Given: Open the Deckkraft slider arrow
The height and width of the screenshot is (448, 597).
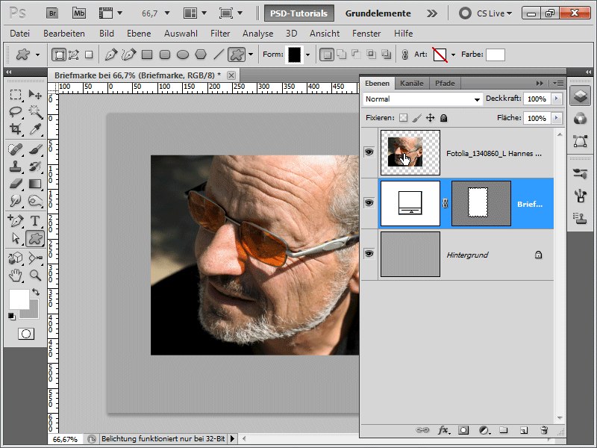Looking at the screenshot, I should 556,99.
